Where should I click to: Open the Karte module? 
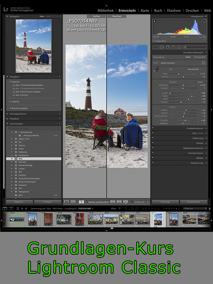[x=145, y=10]
